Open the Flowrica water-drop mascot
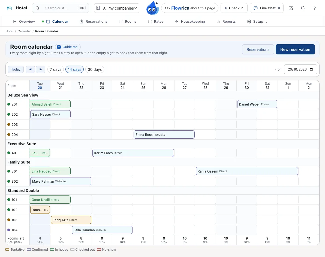Screen dimensions: 325x257 [152, 8]
